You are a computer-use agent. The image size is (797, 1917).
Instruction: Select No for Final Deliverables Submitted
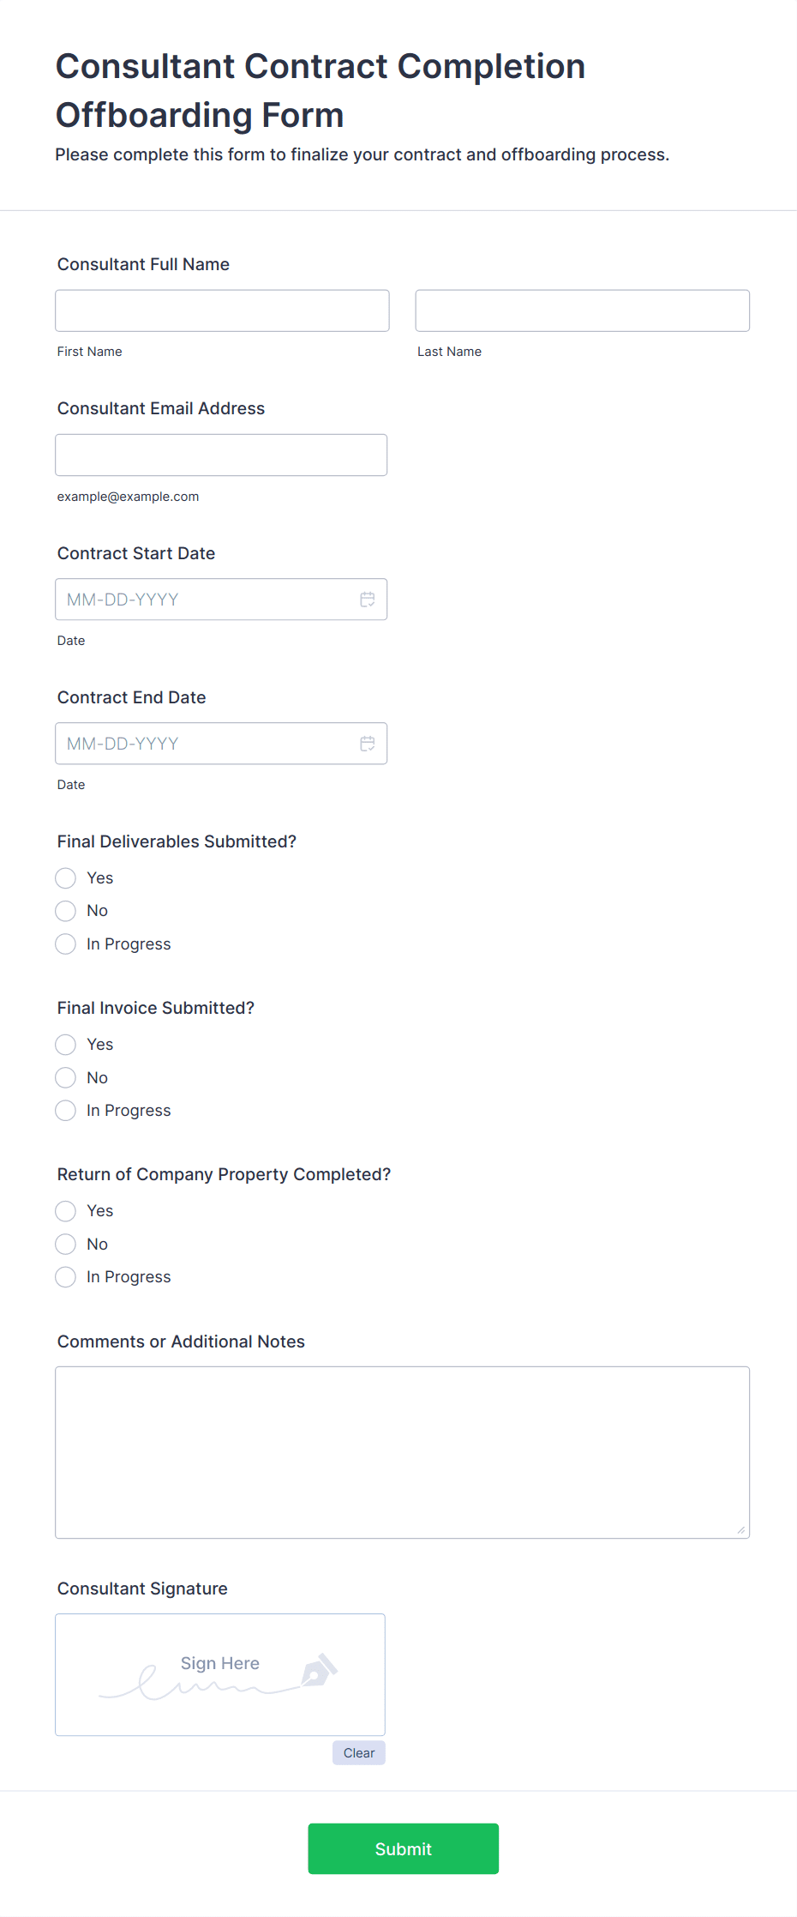(66, 911)
